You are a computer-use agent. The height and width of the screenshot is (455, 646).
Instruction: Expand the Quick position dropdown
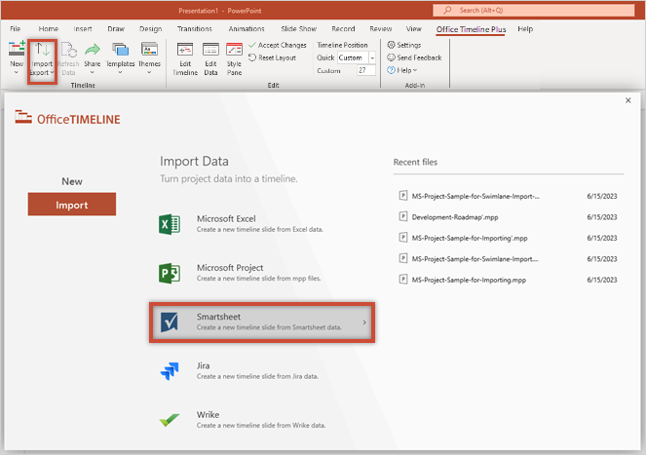[x=372, y=57]
